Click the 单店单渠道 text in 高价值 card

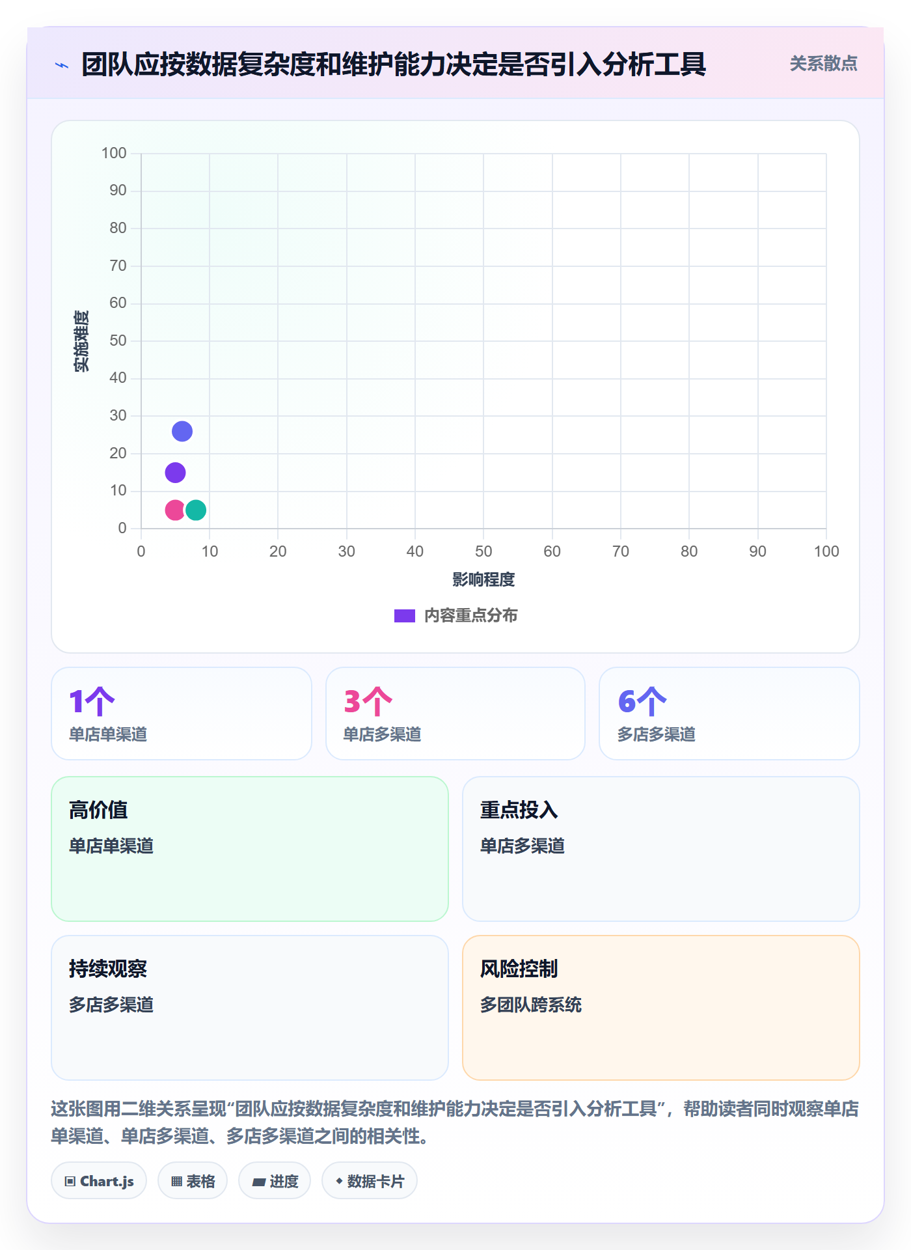coord(111,846)
